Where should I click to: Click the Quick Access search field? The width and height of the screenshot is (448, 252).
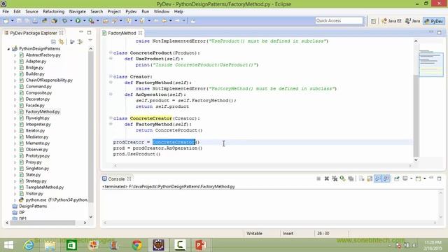[x=339, y=20]
